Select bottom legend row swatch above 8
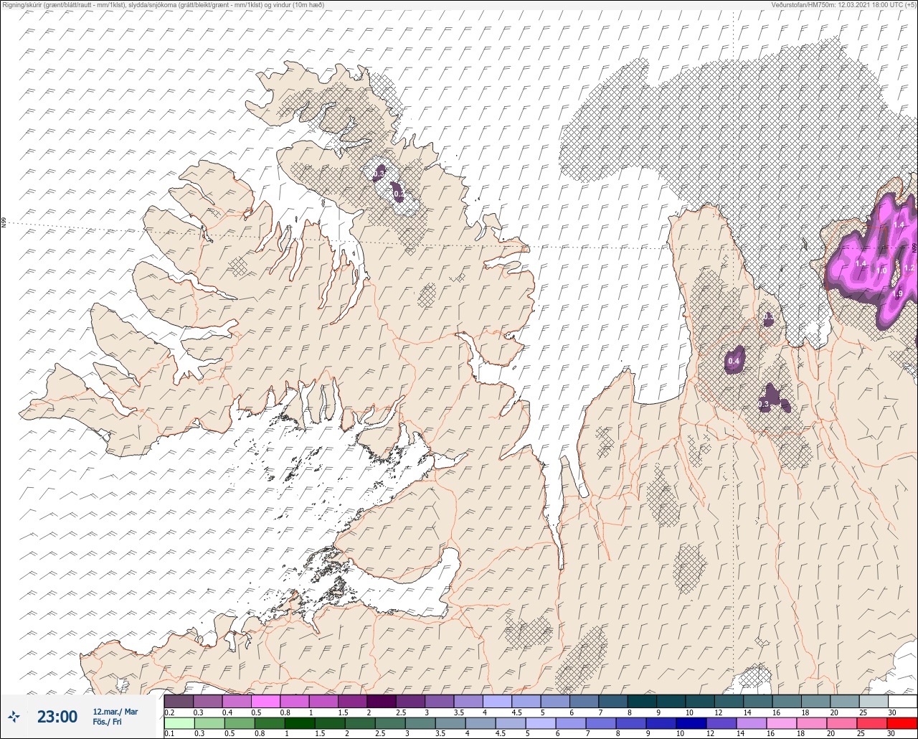This screenshot has width=918, height=739. [x=630, y=722]
